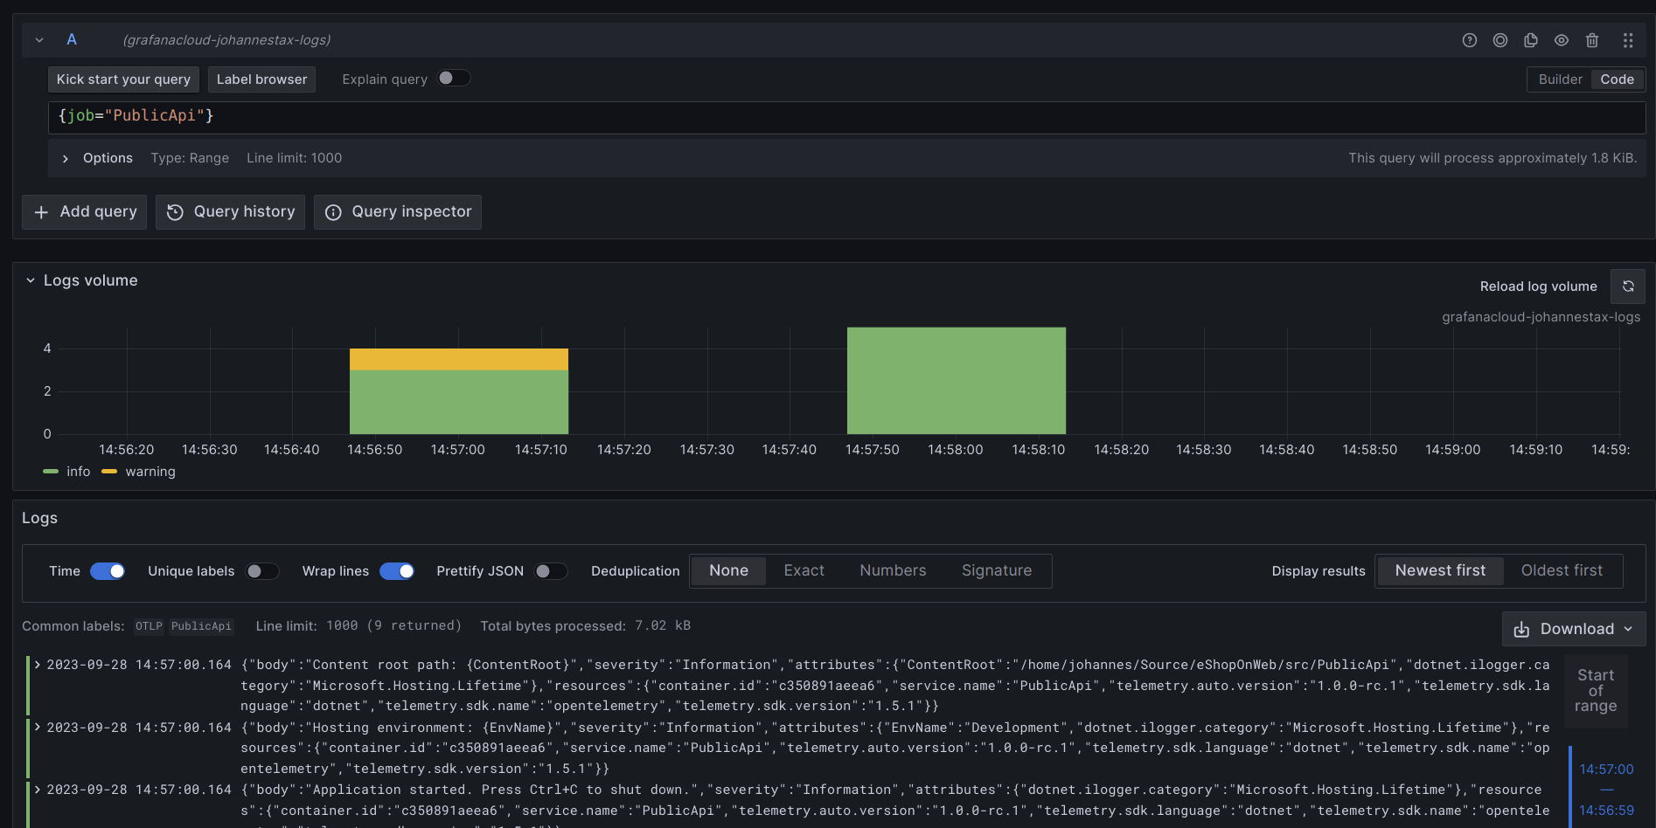Grab the drag handle dots icon on query A

(x=1627, y=40)
